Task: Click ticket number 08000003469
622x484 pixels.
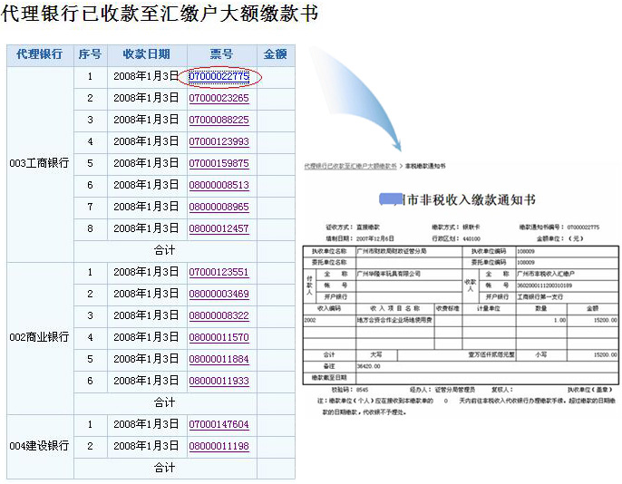Action: click(x=219, y=294)
